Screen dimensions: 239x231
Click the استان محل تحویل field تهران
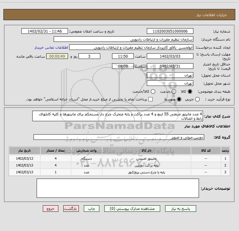pos(170,75)
